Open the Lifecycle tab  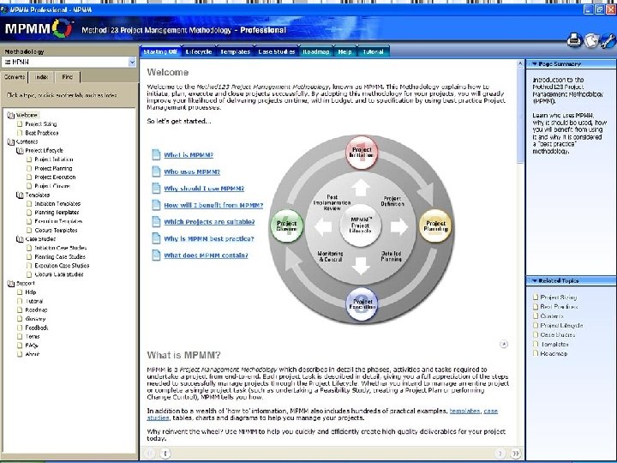click(x=199, y=51)
